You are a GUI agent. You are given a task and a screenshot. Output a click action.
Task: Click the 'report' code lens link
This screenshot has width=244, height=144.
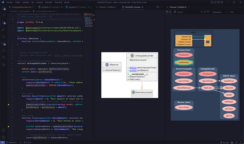[x=19, y=14]
